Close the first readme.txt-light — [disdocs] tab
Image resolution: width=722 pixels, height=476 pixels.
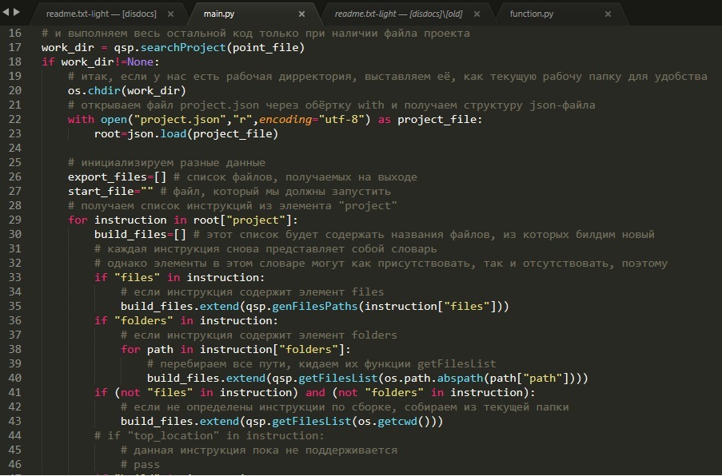coord(170,14)
